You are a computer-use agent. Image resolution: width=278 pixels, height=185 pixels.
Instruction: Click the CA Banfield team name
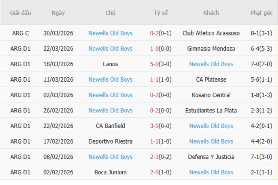[x=110, y=126]
